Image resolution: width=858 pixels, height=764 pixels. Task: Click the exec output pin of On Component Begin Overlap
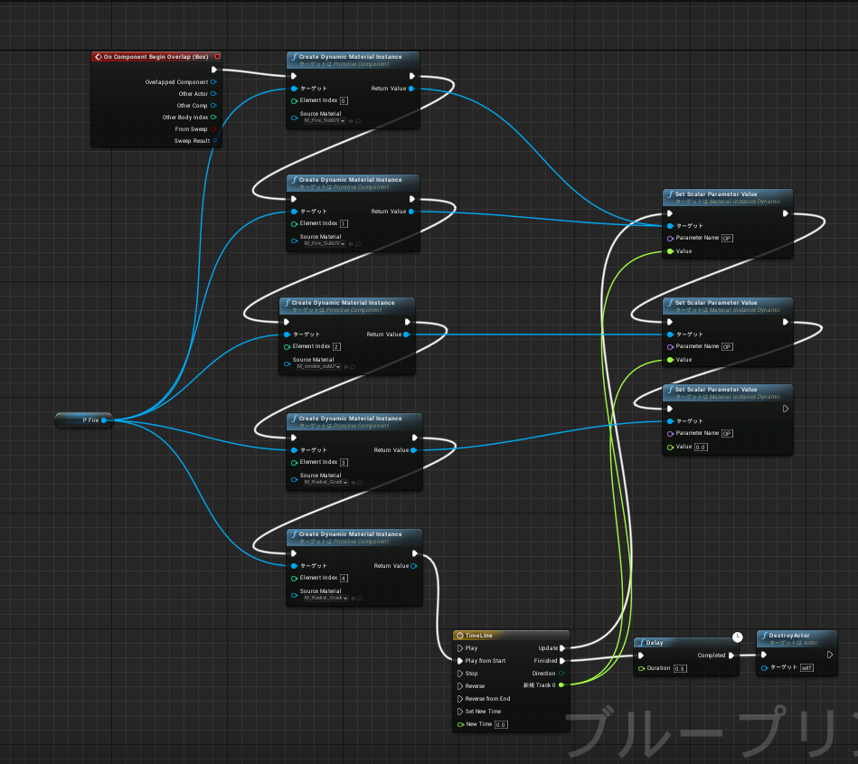point(214,70)
